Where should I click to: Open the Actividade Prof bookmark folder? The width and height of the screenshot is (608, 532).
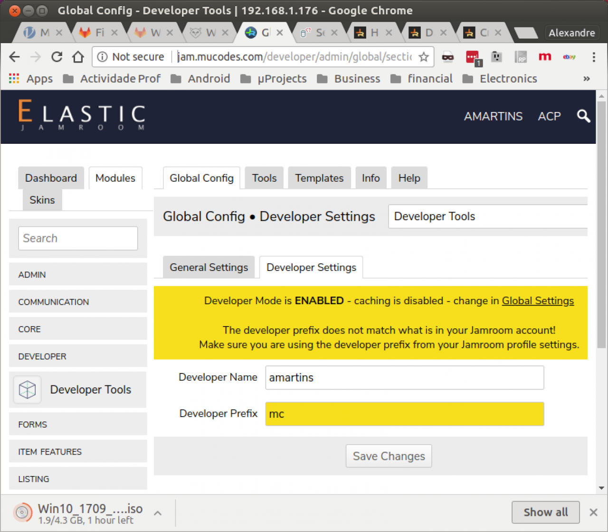tap(112, 78)
